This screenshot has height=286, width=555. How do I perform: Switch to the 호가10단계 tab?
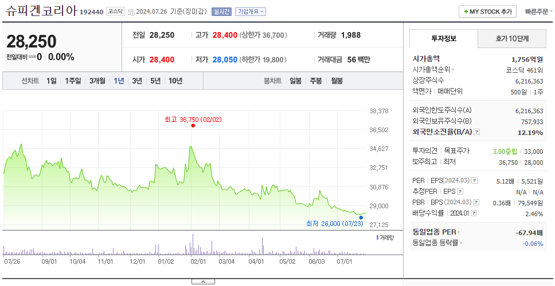(512, 39)
